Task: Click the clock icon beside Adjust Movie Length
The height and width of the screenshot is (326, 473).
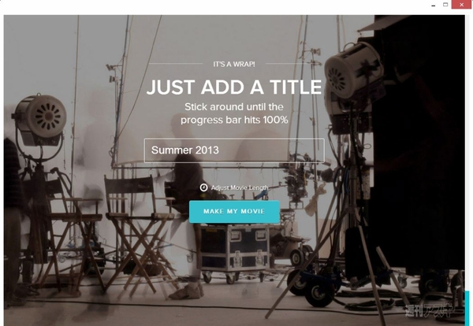Action: tap(203, 187)
